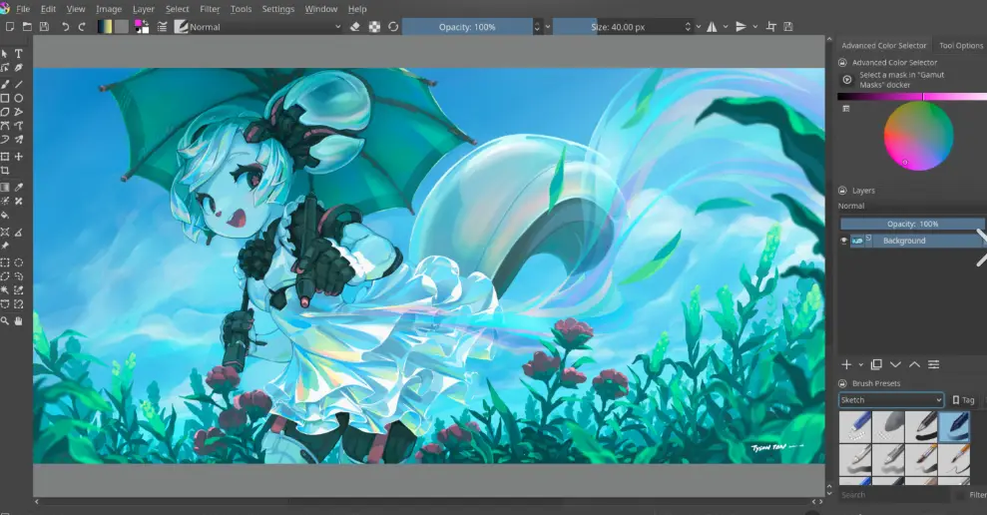
Task: Select the Polygon tool
Action: (x=5, y=112)
